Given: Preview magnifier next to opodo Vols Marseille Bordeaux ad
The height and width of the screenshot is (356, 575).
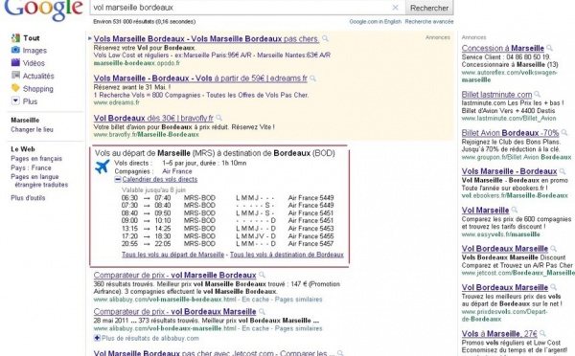Looking at the screenshot, I should point(325,38).
